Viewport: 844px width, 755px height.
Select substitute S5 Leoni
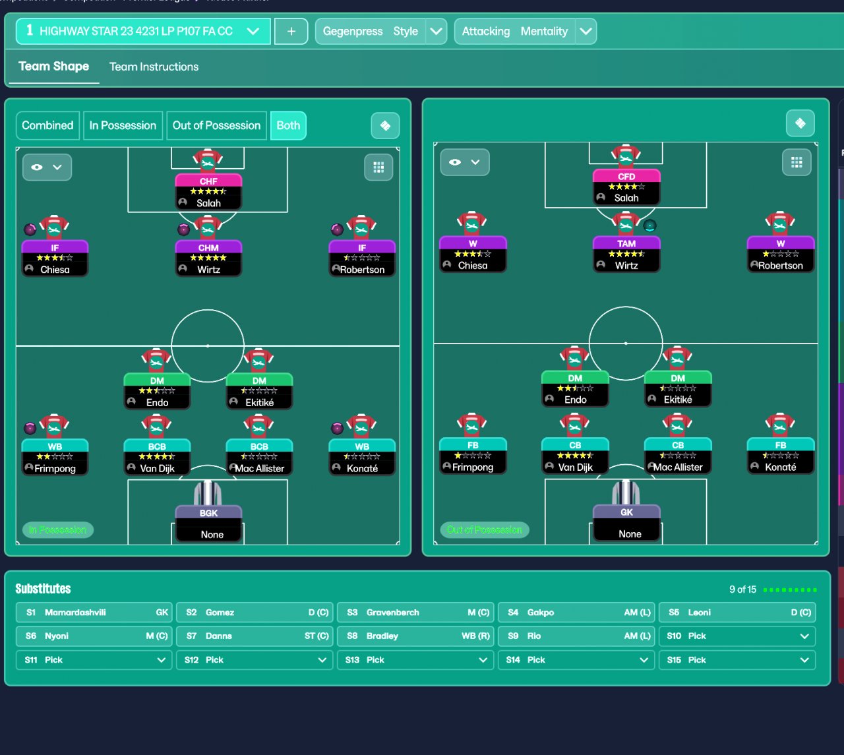(737, 613)
